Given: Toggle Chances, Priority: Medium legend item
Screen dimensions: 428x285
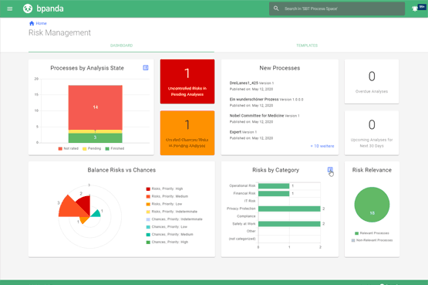Looking at the screenshot, I should [x=170, y=235].
